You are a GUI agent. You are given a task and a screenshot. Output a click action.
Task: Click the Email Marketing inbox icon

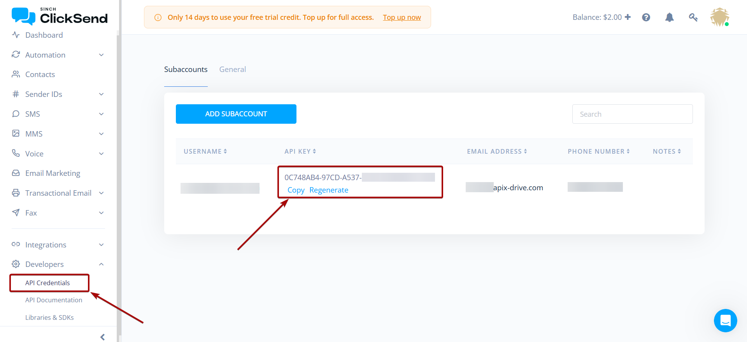coord(16,173)
